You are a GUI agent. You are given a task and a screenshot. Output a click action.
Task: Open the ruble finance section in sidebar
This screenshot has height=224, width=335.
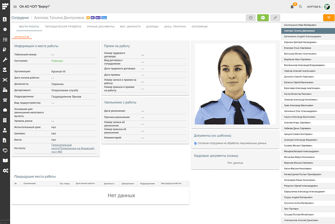[x=5, y=49]
